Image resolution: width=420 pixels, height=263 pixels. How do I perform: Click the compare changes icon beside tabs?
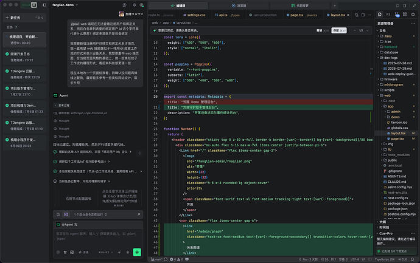(357, 15)
